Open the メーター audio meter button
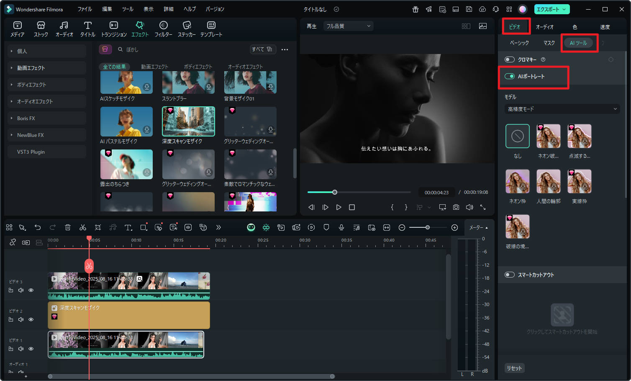The width and height of the screenshot is (631, 381). coord(478,227)
